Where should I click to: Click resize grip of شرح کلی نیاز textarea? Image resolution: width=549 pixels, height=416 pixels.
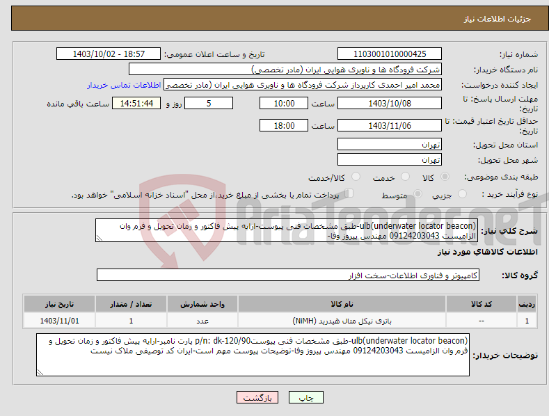(x=100, y=238)
